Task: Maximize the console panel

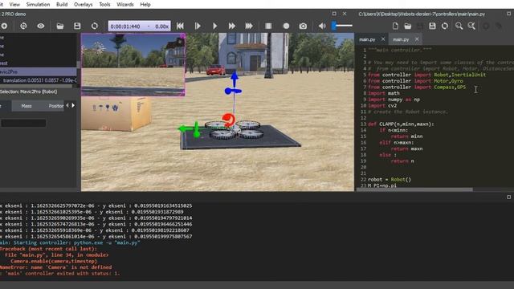Action: 508,197
